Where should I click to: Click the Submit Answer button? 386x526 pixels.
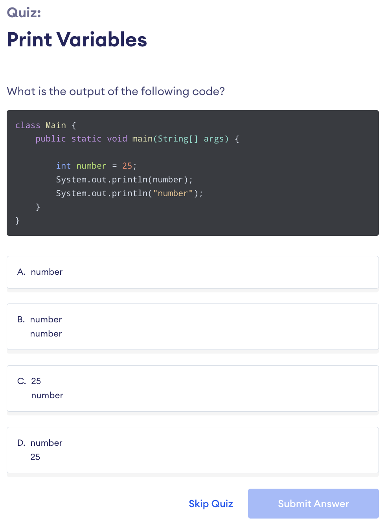313,504
